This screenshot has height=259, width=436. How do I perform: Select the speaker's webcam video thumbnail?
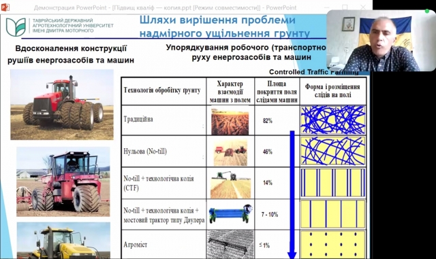tap(381, 41)
